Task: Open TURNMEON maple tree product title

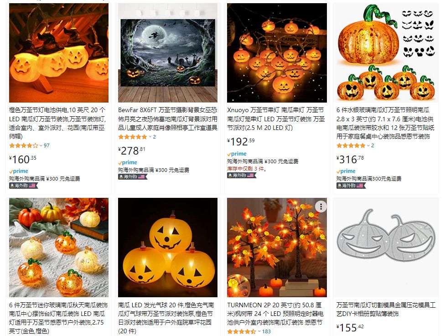Action: click(275, 314)
